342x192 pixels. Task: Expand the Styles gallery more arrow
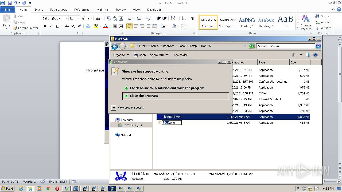click(297, 27)
